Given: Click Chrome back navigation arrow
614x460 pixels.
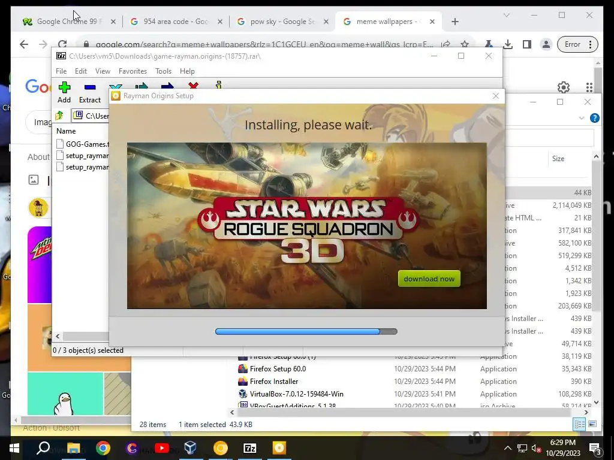Looking at the screenshot, I should click(x=24, y=44).
